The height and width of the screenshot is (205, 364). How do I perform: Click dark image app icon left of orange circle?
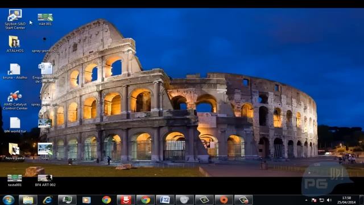tap(204, 200)
